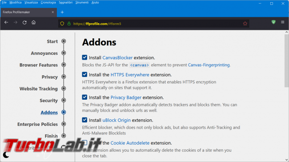
Task: Go to the Start section link
Action: pos(52,41)
